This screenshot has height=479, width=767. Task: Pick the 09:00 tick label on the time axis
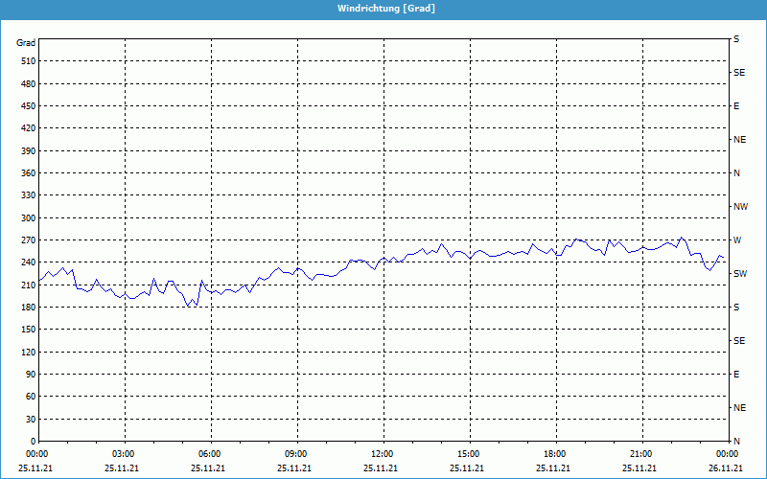click(x=296, y=453)
